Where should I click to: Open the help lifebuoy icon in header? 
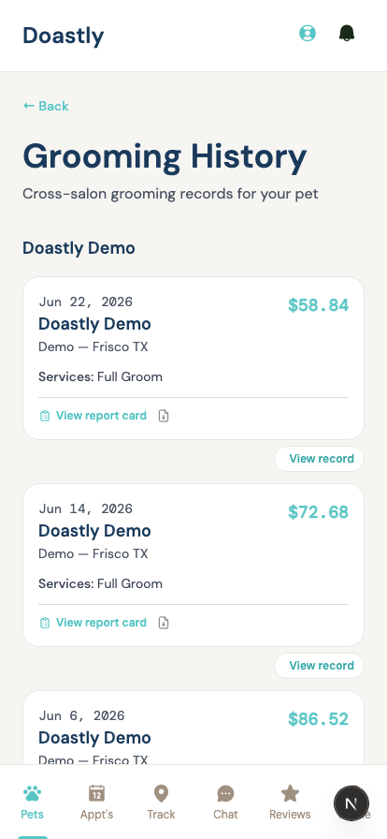[308, 33]
